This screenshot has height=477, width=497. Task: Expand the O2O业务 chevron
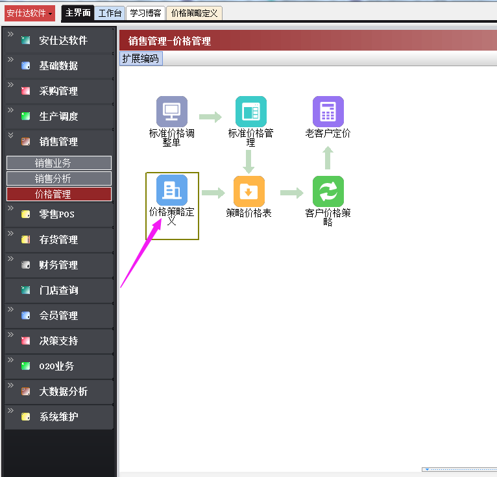[10, 360]
